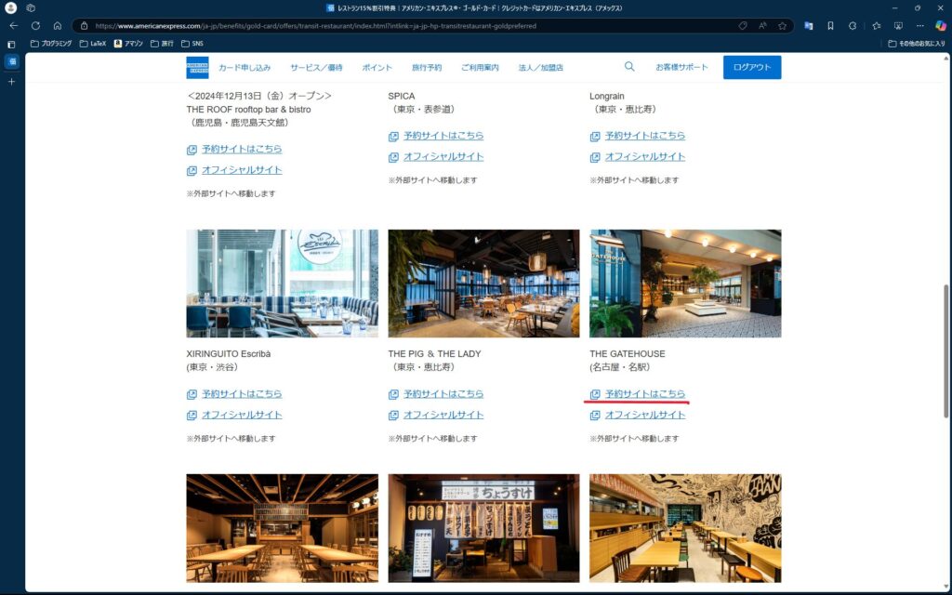Viewport: 952px width, 595px height.
Task: Open the アマゾン bookmark
Action: pyautogui.click(x=128, y=44)
